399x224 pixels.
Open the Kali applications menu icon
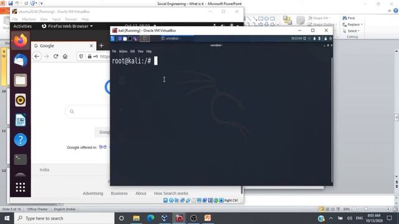tap(112, 39)
